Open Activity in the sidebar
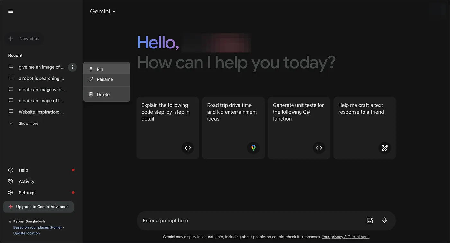Viewport: 450px width, 243px height. [41, 181]
